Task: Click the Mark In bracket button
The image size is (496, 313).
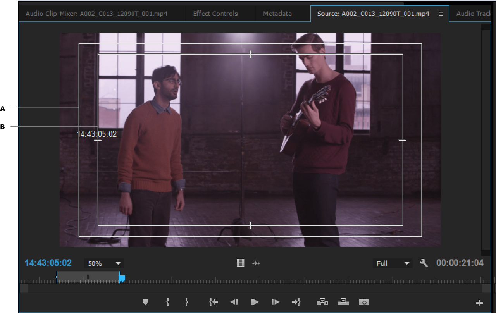Action: point(168,302)
